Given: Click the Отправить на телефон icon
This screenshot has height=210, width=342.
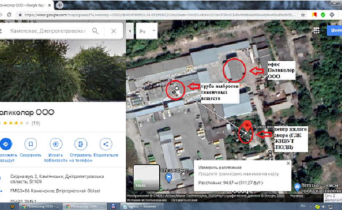Looking at the screenshot, I should (81, 144).
